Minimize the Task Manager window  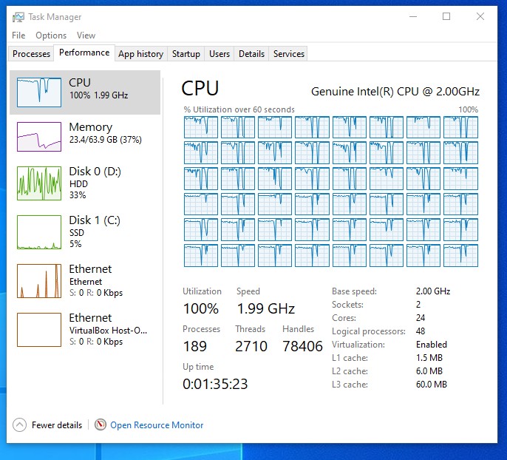tap(413, 16)
